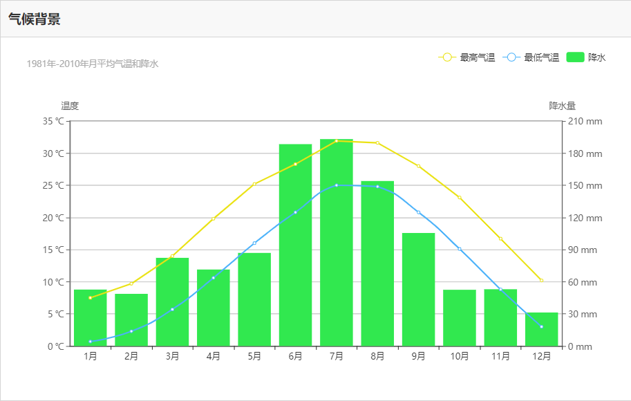Select the 3月 precipitation bar
This screenshot has height=401, width=631.
coord(172,301)
